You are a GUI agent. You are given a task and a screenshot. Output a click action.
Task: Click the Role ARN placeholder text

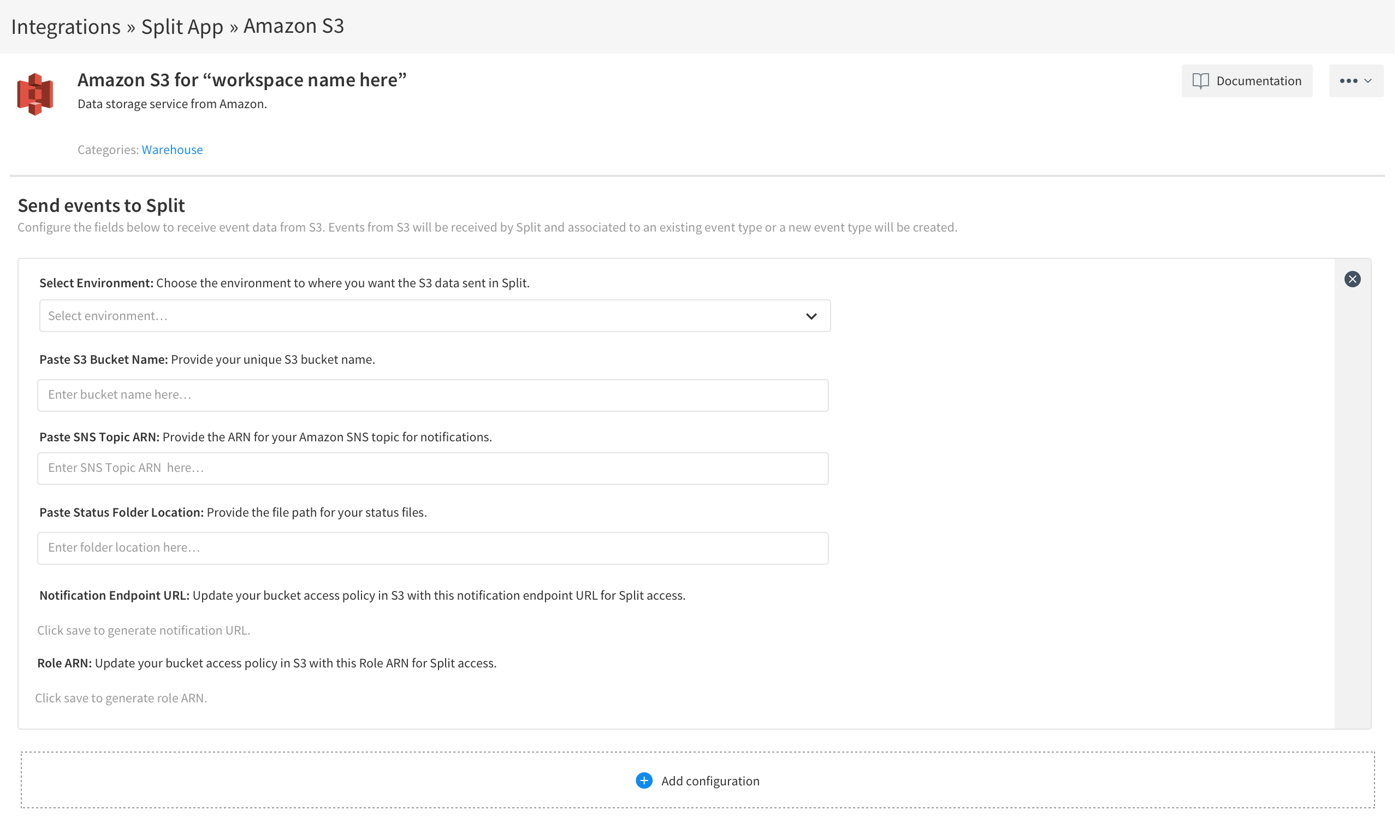tap(121, 697)
